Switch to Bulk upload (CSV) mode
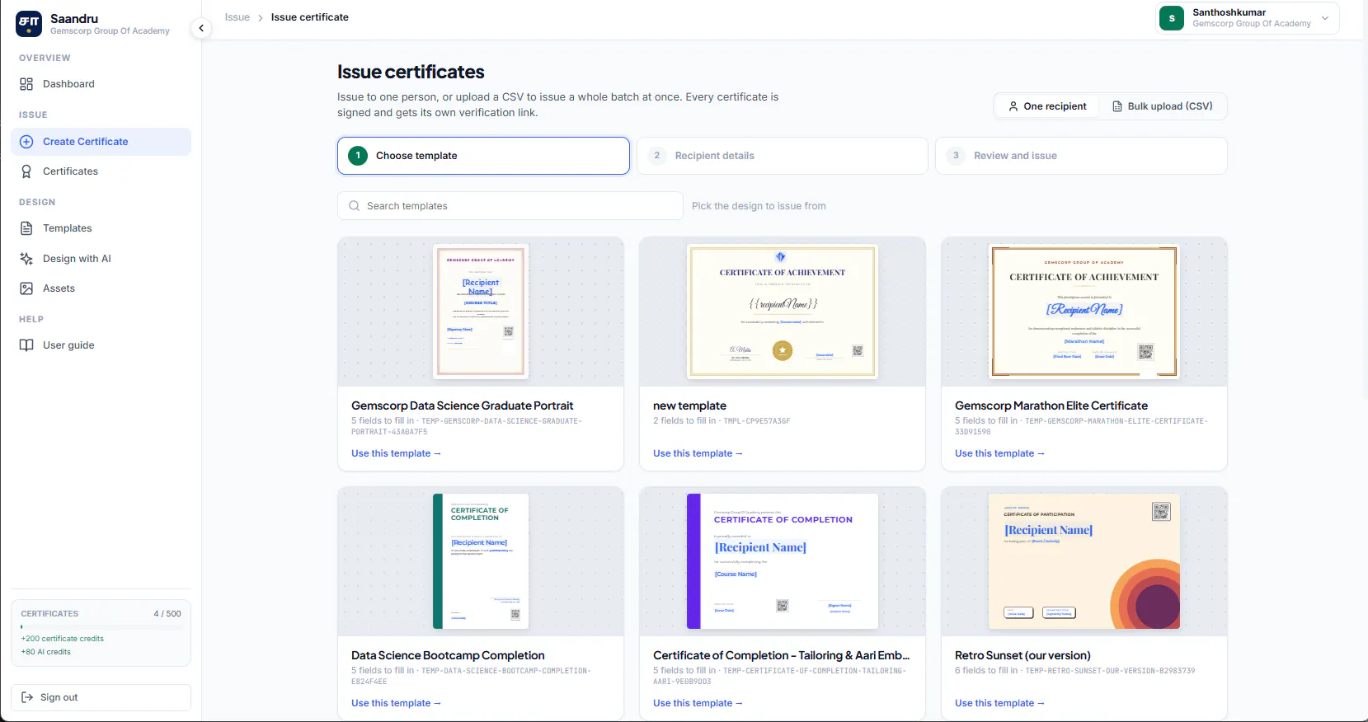Screen dimensions: 1368x722 pyautogui.click(x=1162, y=106)
